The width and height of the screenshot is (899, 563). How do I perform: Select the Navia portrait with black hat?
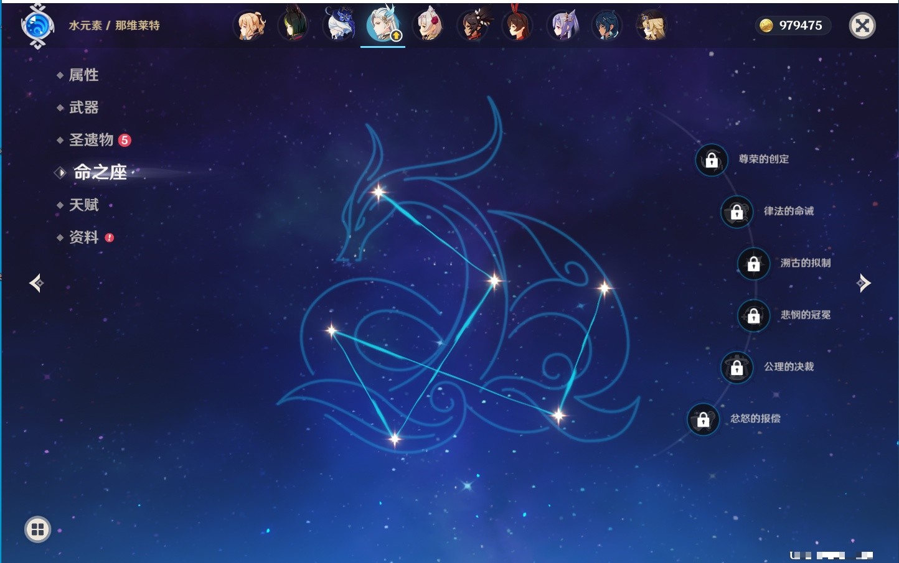[x=652, y=26]
